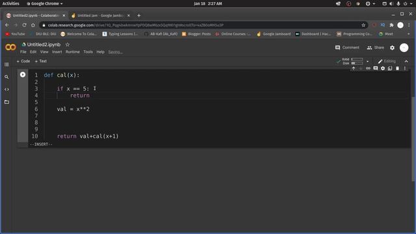The width and height of the screenshot is (416, 234).
Task: Go back in browser
Action: pyautogui.click(x=7, y=25)
